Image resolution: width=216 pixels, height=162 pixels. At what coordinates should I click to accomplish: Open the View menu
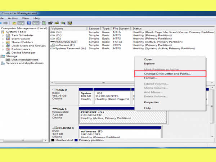coord(26,18)
